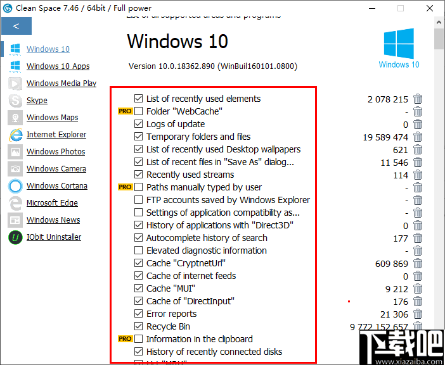Screen dimensions: 445x365
Task: Toggle Settings of application compatibility checkbox
Action: 138,213
